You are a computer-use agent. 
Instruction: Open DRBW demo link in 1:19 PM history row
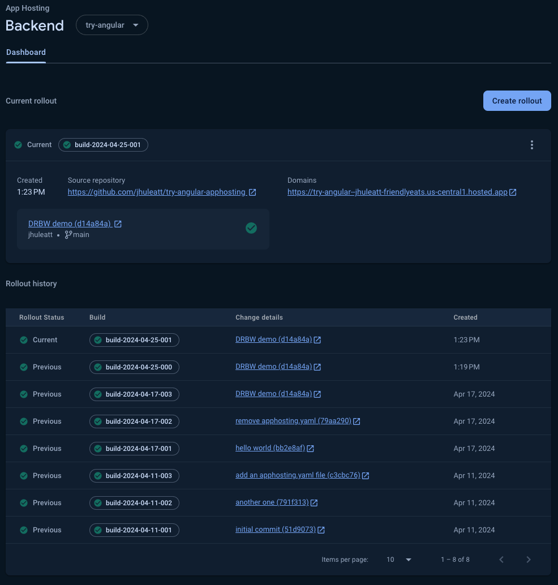tap(273, 367)
